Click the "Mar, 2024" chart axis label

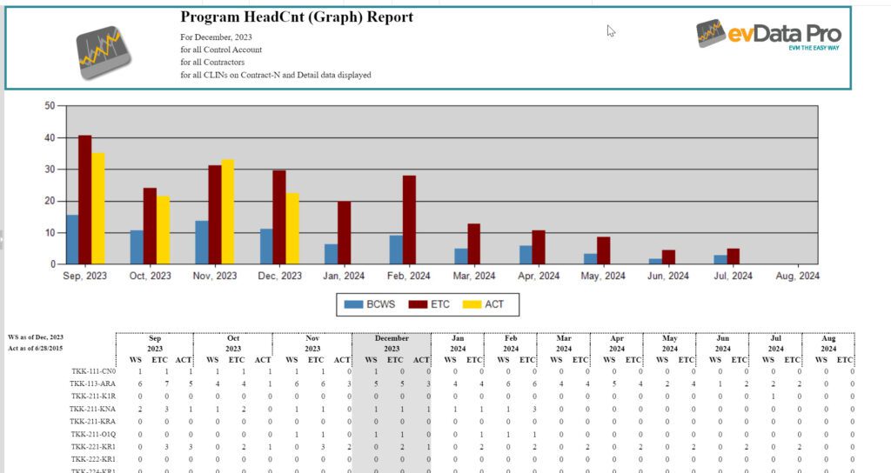pyautogui.click(x=474, y=276)
